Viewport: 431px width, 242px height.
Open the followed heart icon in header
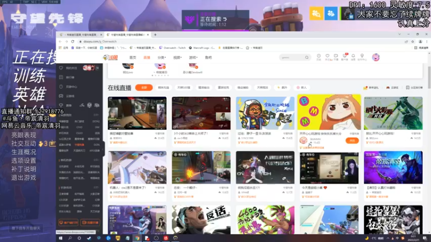coord(328,57)
